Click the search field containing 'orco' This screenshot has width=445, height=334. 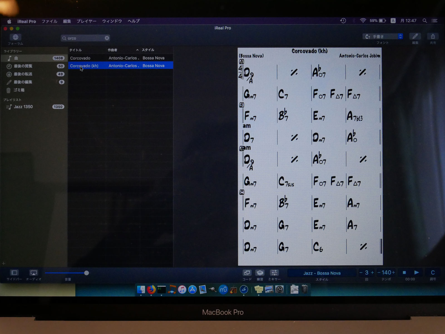pyautogui.click(x=85, y=38)
